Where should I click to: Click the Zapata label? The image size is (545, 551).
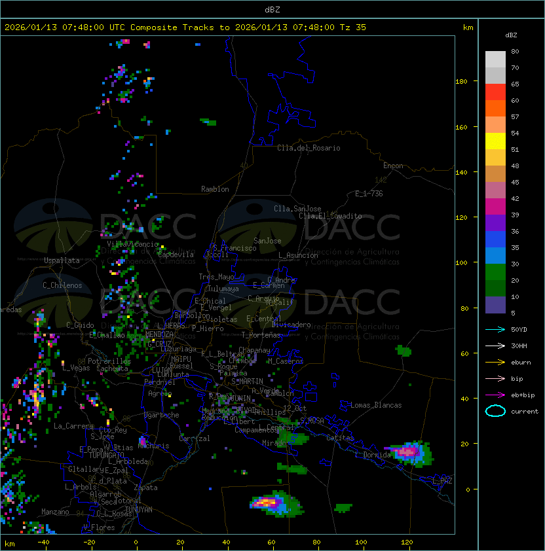(145, 488)
